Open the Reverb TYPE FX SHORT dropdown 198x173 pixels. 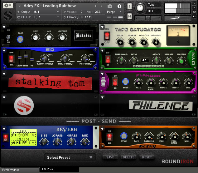(23, 135)
